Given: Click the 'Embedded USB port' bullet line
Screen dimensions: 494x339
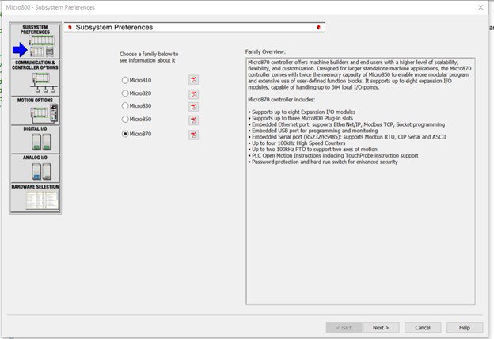Looking at the screenshot, I should [x=313, y=131].
